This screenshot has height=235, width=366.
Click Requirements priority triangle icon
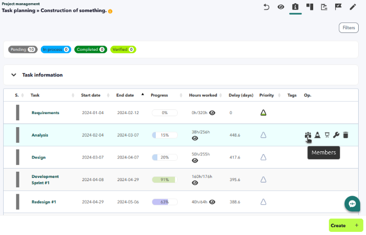264,113
